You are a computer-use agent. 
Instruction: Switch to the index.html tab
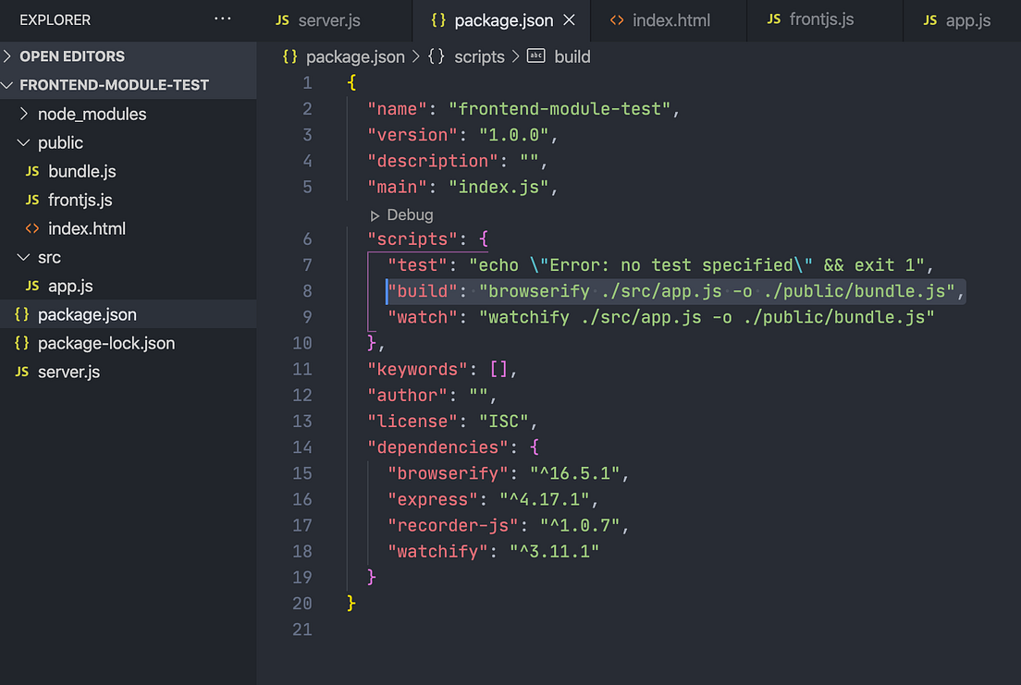[x=669, y=19]
